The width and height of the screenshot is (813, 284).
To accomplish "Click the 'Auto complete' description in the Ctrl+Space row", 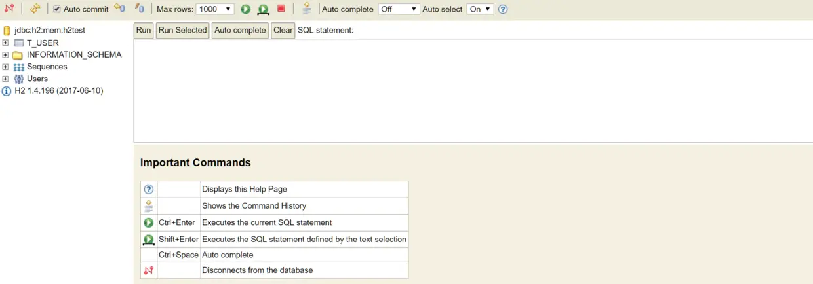I will [228, 255].
